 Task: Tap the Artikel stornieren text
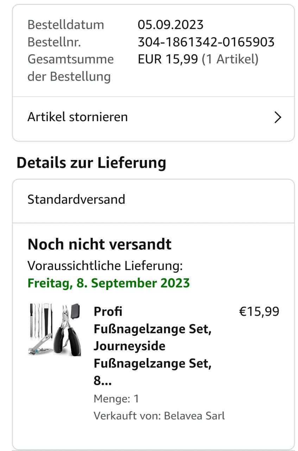tap(77, 117)
